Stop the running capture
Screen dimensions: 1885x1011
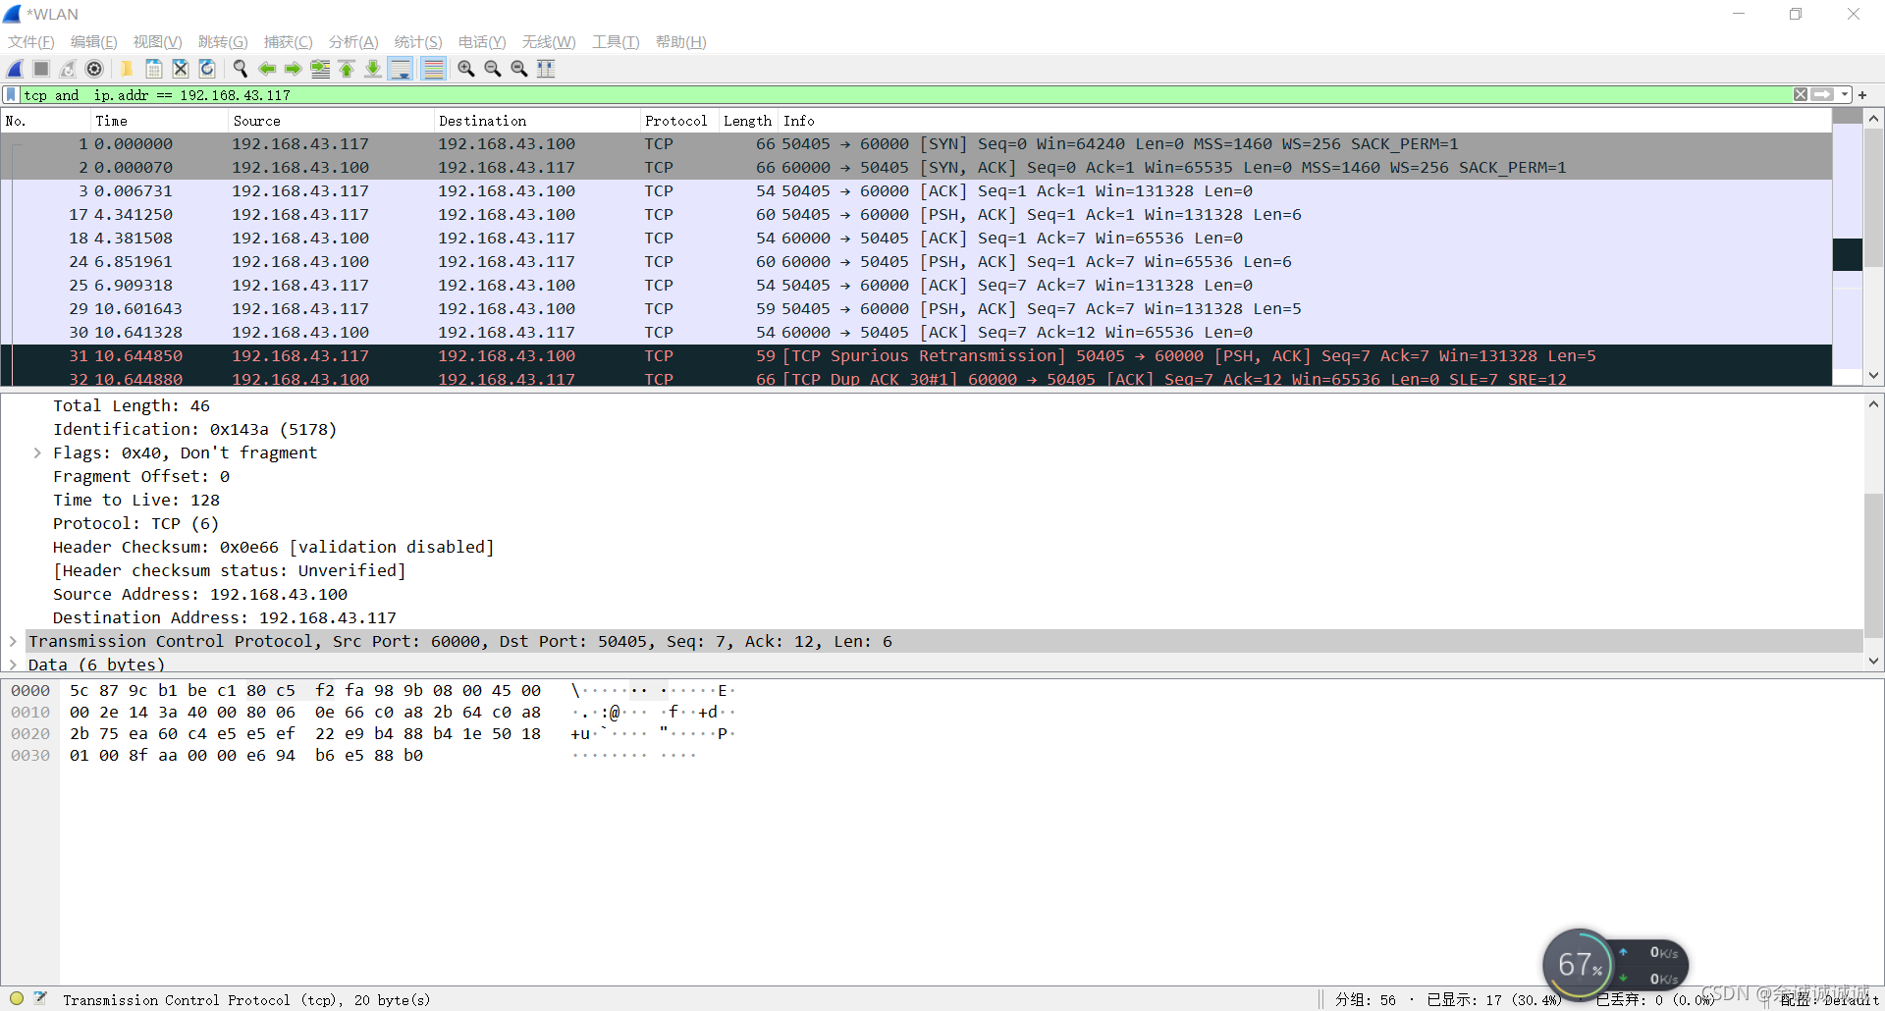[x=40, y=69]
